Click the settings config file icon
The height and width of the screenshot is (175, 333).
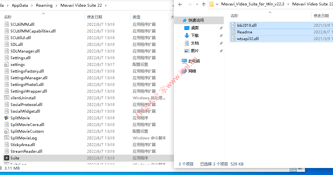[x=7, y=65]
